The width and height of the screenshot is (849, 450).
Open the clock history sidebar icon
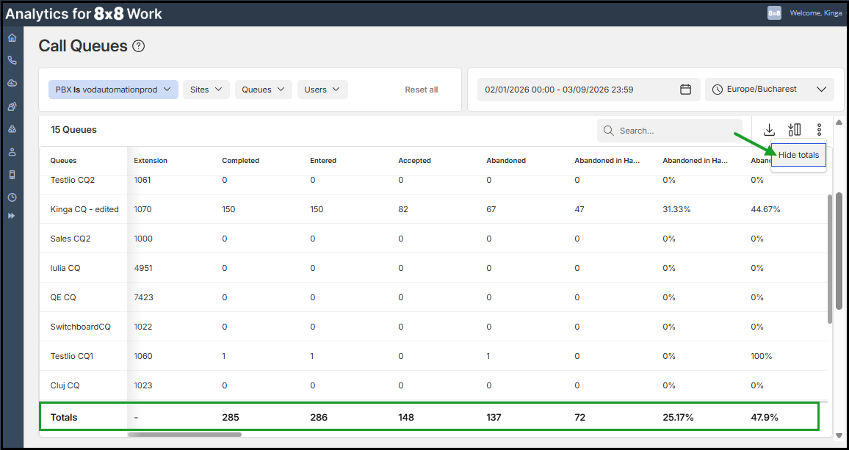(x=12, y=197)
